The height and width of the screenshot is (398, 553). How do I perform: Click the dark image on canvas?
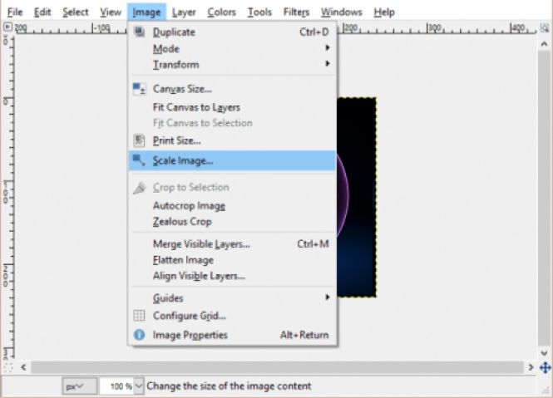[x=356, y=198]
